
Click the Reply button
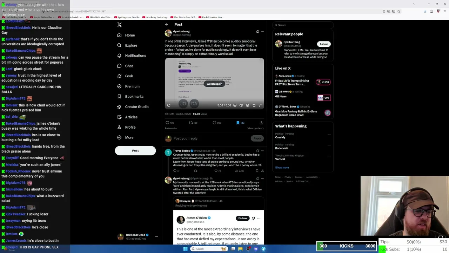coord(257,138)
